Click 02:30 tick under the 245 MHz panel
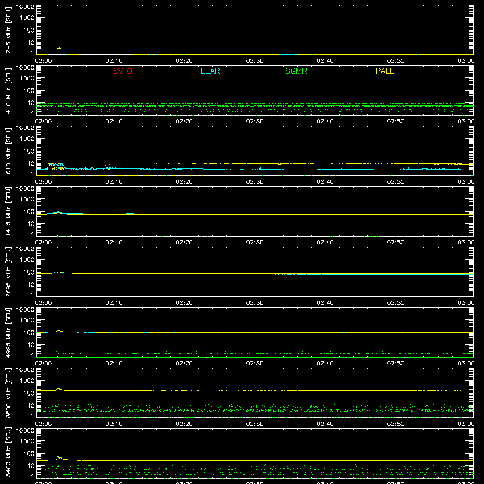The height and width of the screenshot is (484, 484). 255,61
